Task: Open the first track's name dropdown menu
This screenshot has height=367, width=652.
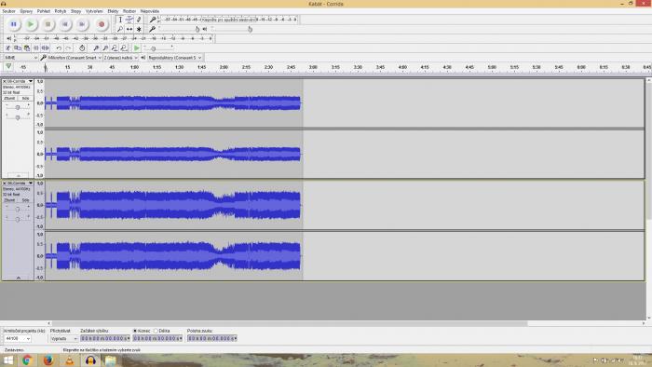Action: tap(31, 81)
